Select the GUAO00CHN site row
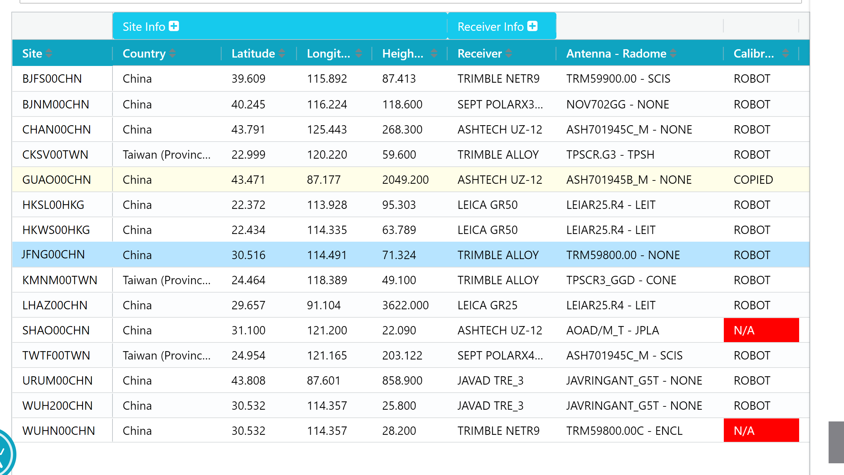Image resolution: width=844 pixels, height=475 pixels. pyautogui.click(x=56, y=180)
